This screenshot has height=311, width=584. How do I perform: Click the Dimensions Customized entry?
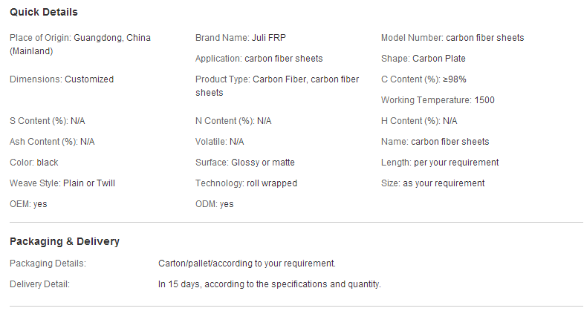pos(62,79)
